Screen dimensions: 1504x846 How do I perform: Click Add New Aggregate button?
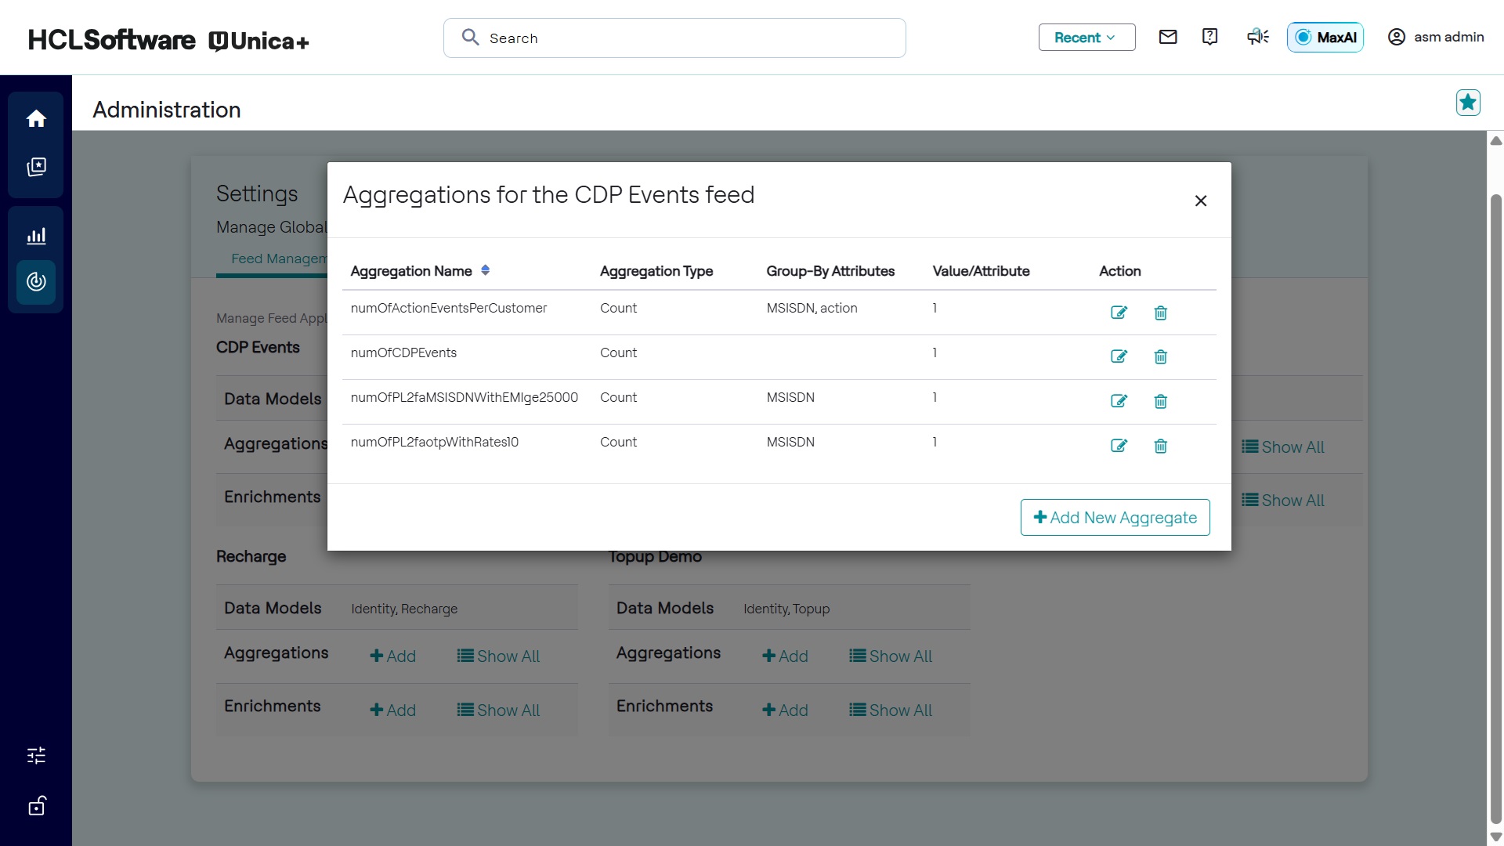1114,518
